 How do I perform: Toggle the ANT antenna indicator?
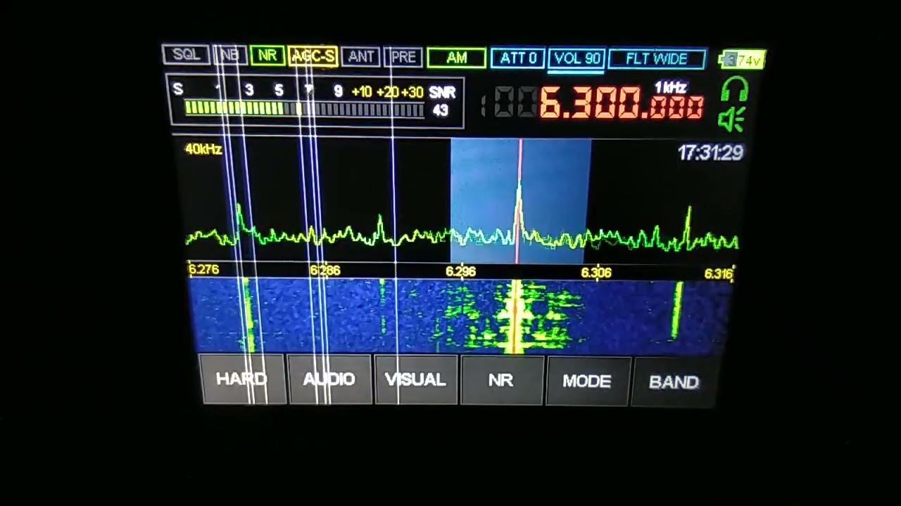[360, 57]
